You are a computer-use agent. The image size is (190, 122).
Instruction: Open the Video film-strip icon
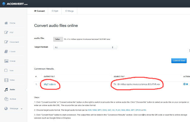pyautogui.click(x=6, y=80)
